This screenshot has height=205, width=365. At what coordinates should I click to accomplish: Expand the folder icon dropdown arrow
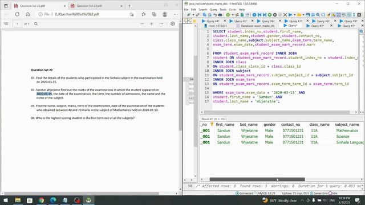click(x=303, y=15)
